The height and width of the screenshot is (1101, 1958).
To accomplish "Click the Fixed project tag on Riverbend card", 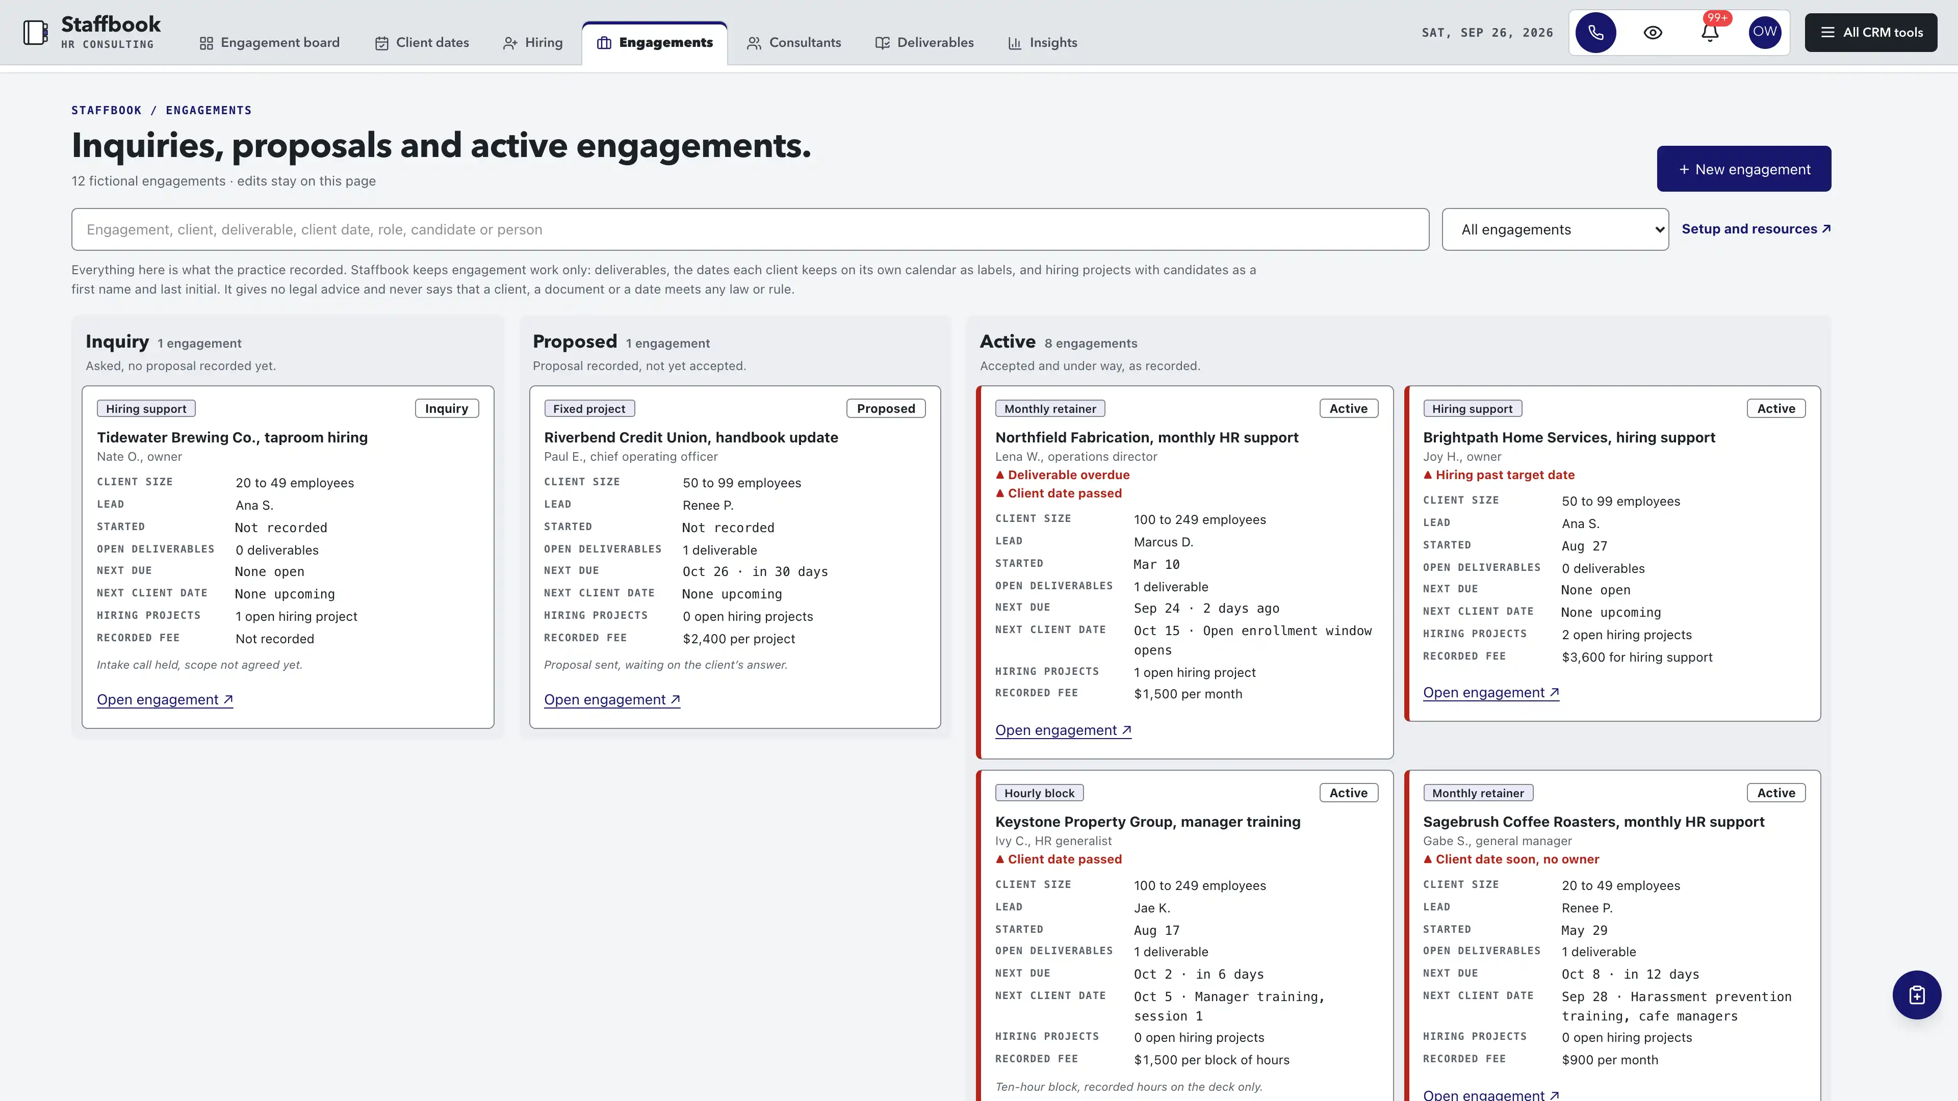I will [x=589, y=409].
